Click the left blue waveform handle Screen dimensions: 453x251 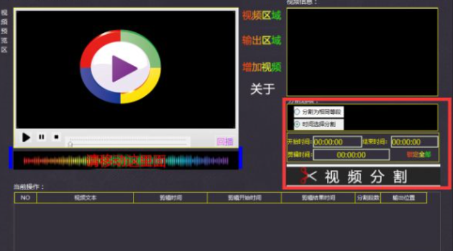pos(11,158)
